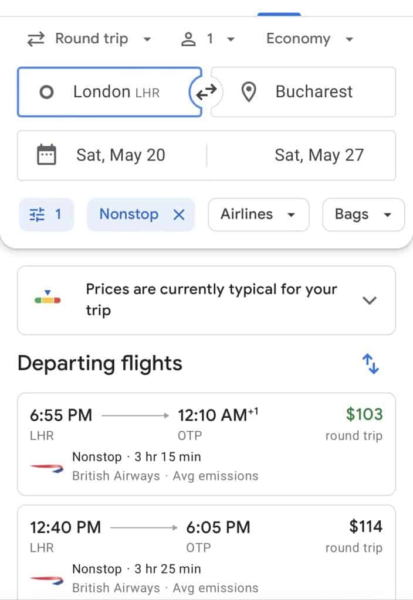Image resolution: width=413 pixels, height=600 pixels.
Task: Edit the London LHR origin field
Action: click(x=116, y=92)
